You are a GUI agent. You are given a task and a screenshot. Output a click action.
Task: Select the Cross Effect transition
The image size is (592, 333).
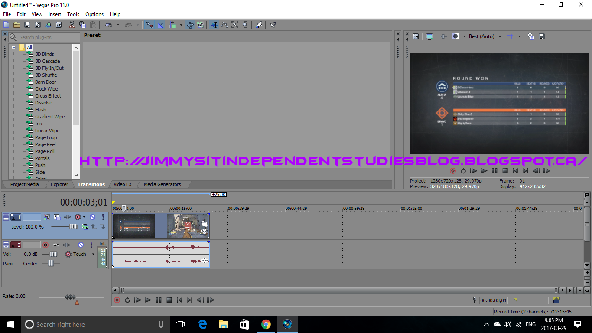pyautogui.click(x=48, y=96)
